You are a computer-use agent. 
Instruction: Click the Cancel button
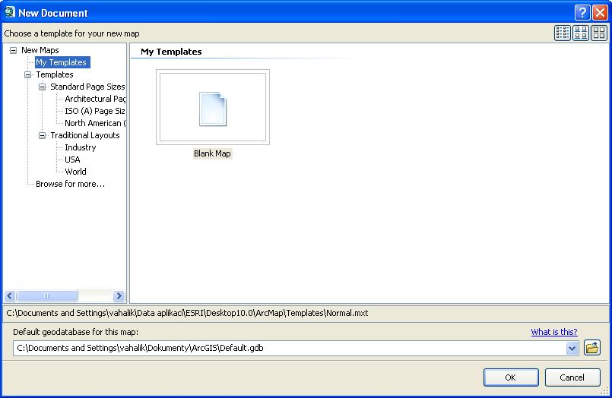[572, 377]
